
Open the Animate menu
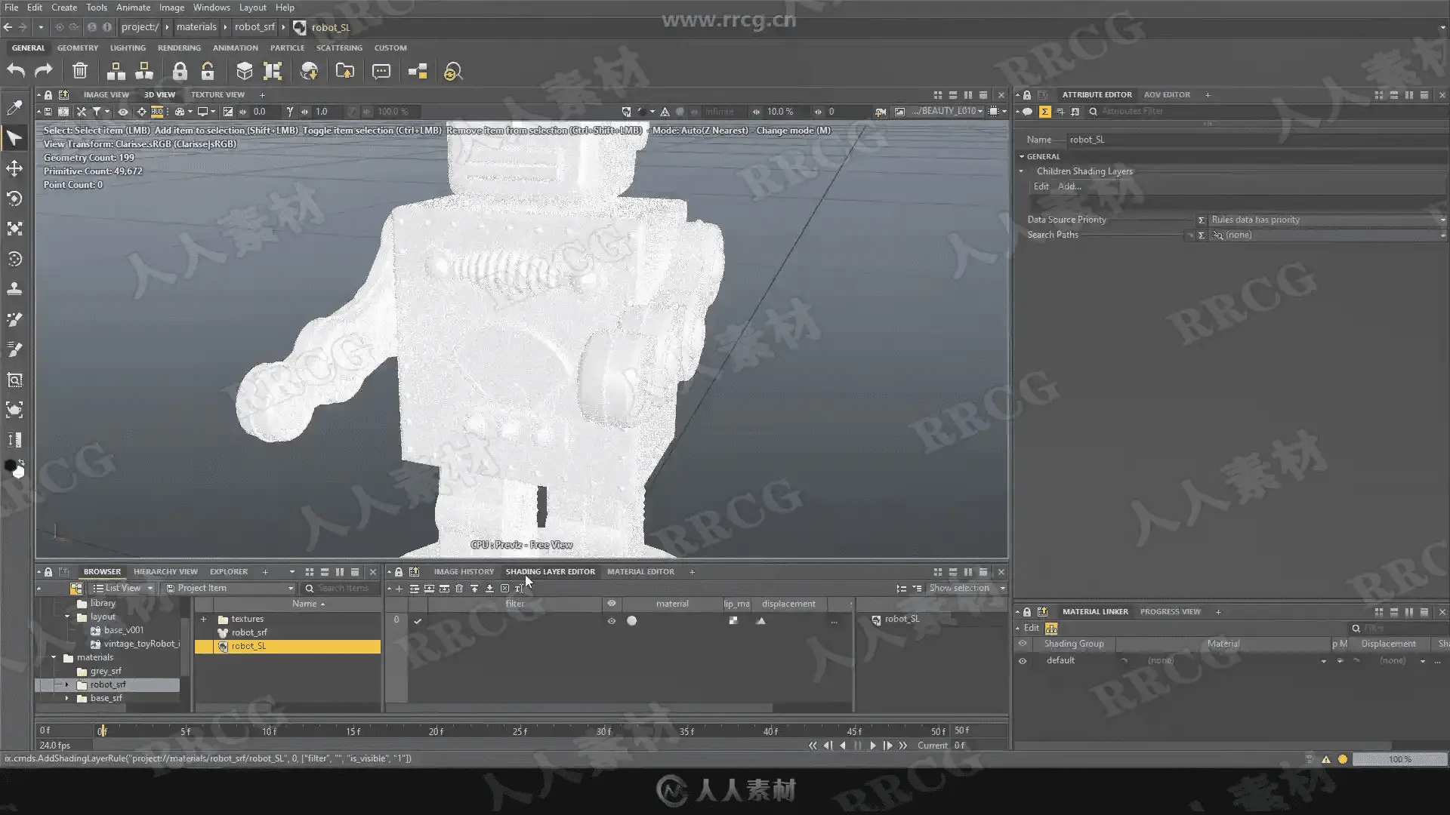(x=133, y=8)
